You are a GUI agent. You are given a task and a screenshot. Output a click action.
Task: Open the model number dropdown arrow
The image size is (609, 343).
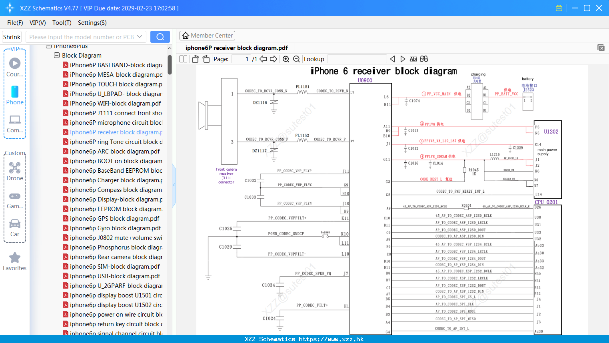click(140, 37)
